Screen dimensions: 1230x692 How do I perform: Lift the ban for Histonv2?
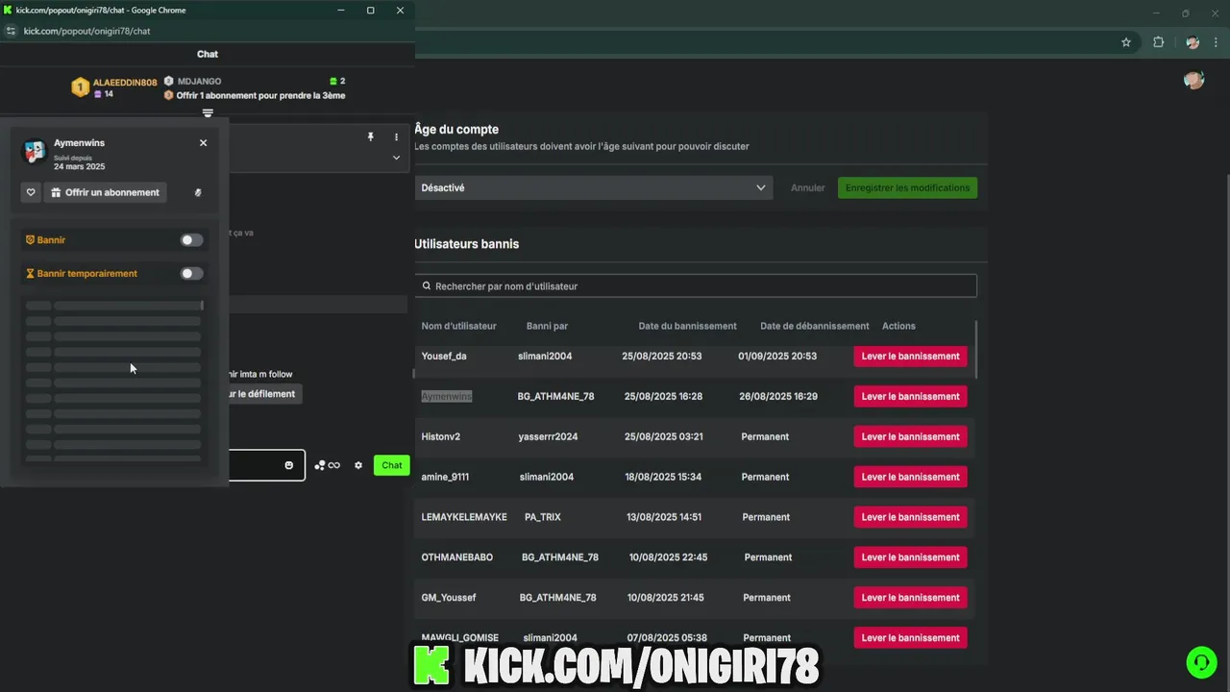(x=910, y=436)
